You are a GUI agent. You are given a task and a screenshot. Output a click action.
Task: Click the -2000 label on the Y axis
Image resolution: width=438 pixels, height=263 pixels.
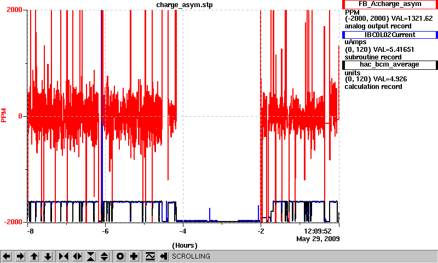click(x=13, y=222)
